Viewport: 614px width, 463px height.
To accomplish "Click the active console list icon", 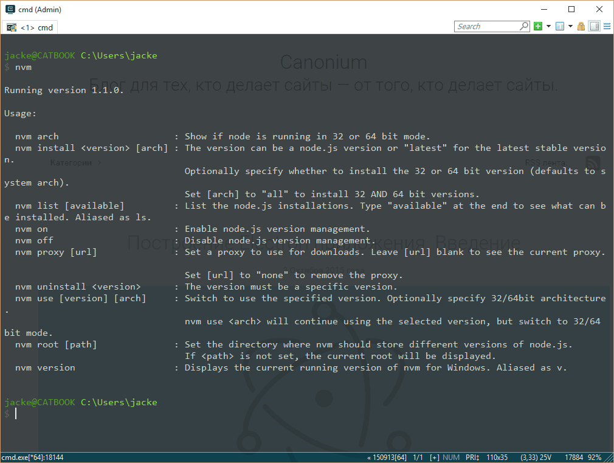I will pyautogui.click(x=559, y=26).
